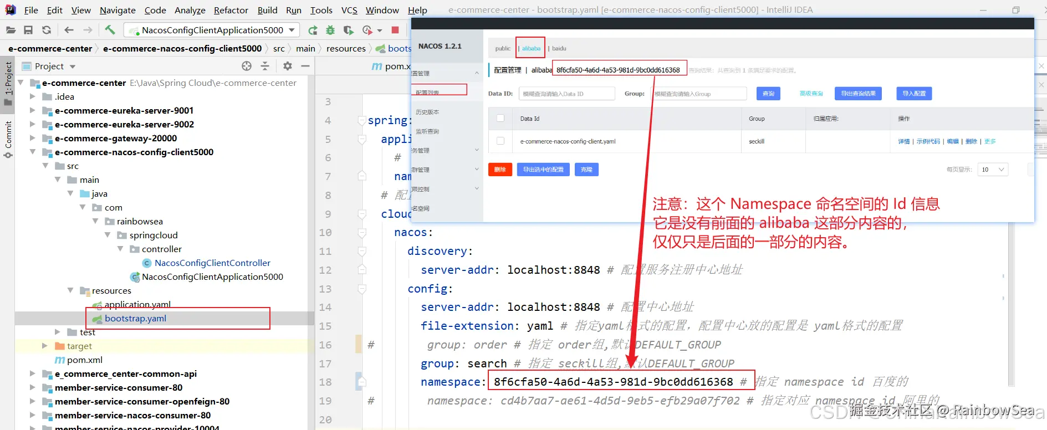
Task: Navigate back with the left arrow icon
Action: [x=69, y=30]
